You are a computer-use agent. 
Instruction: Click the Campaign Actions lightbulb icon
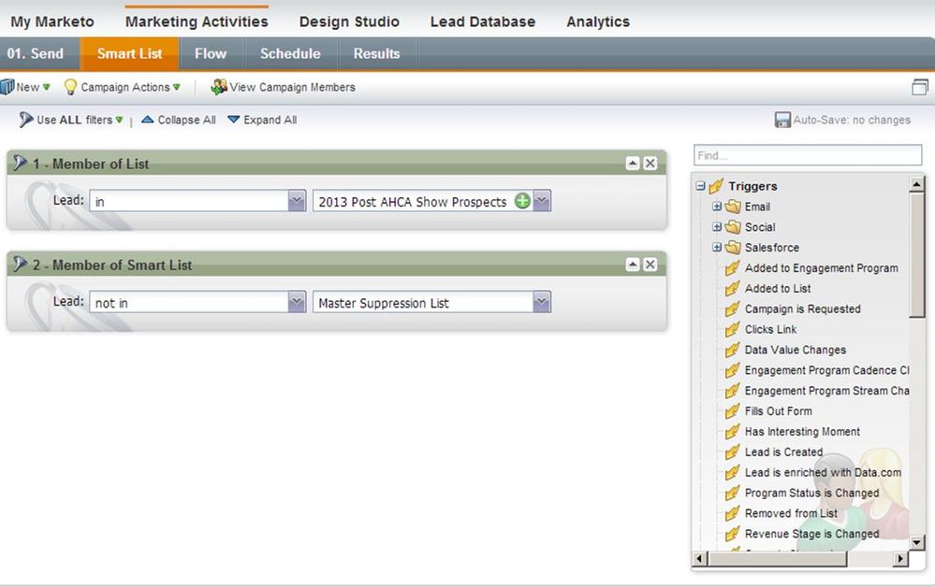[70, 87]
